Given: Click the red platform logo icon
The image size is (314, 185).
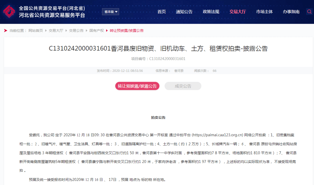Looking at the screenshot, I should [x=9, y=12].
